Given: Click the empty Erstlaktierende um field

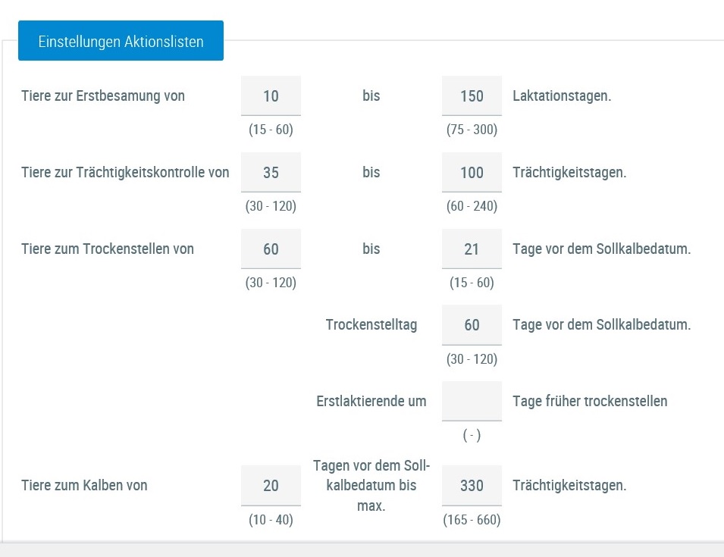Looking at the screenshot, I should coord(472,401).
